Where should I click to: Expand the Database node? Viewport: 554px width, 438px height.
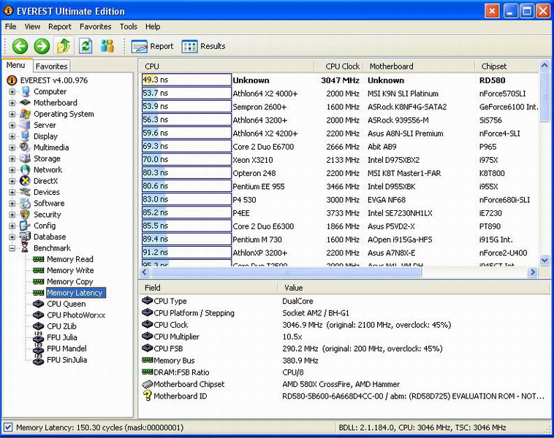(x=12, y=237)
